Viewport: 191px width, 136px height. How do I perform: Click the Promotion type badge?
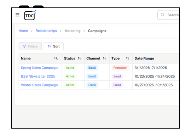pyautogui.click(x=120, y=68)
